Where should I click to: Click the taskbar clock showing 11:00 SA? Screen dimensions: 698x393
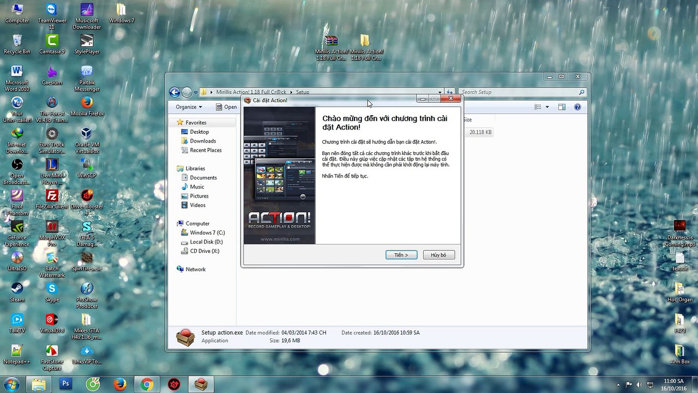[673, 385]
